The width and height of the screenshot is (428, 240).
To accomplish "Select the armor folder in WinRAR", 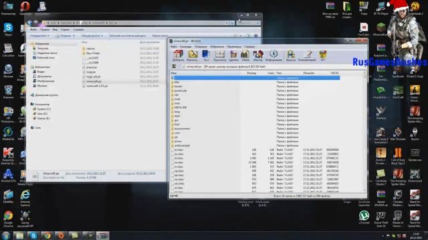I will (x=178, y=141).
